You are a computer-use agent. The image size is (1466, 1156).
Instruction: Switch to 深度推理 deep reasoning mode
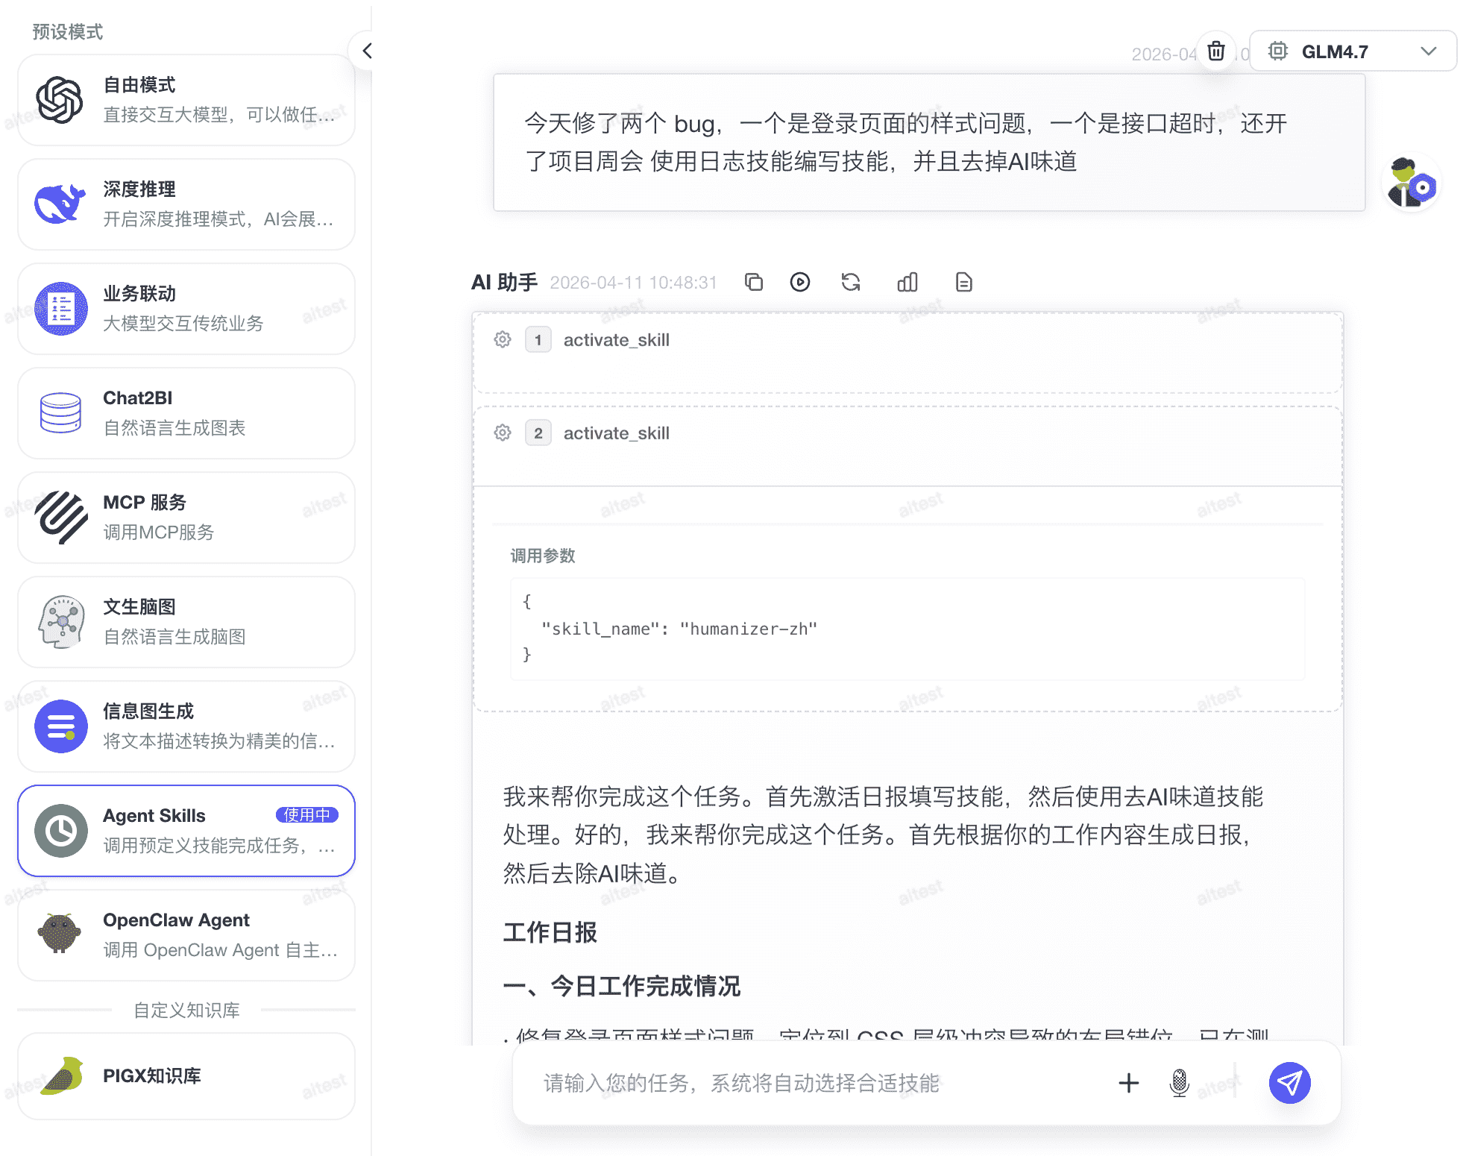point(186,204)
